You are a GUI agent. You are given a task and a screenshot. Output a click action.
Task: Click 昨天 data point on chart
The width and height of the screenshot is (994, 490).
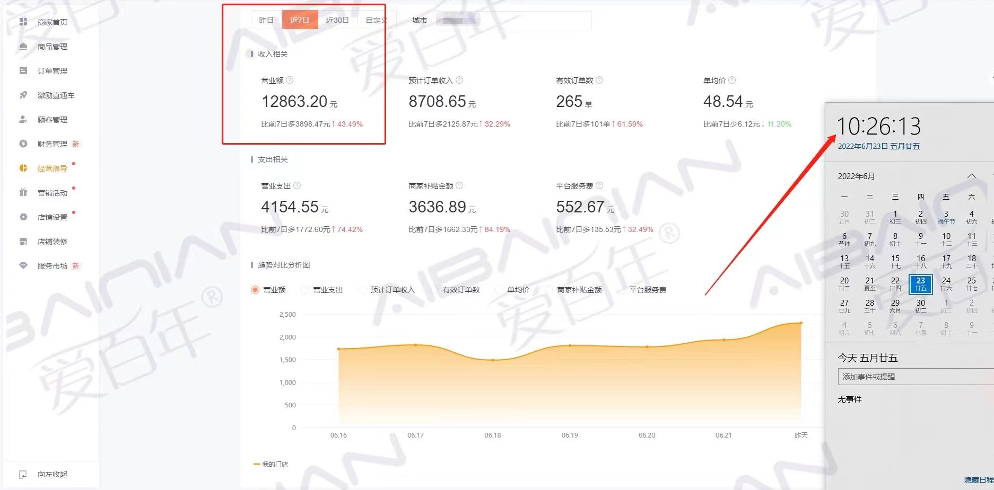click(801, 323)
